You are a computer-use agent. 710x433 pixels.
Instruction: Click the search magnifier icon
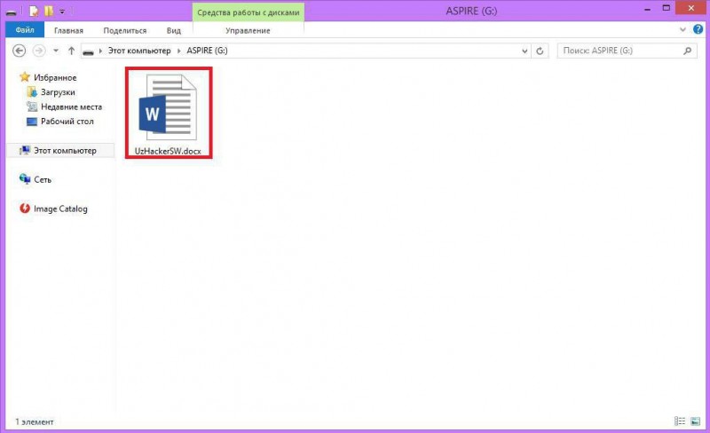[687, 51]
